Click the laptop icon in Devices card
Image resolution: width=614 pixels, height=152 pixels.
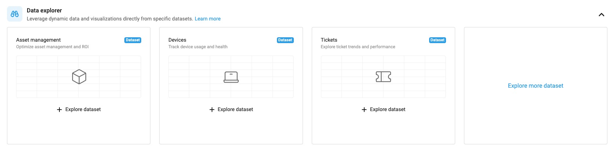tap(231, 77)
